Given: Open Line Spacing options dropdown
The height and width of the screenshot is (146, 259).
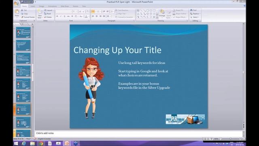Looking at the screenshot, I should tap(112, 11).
